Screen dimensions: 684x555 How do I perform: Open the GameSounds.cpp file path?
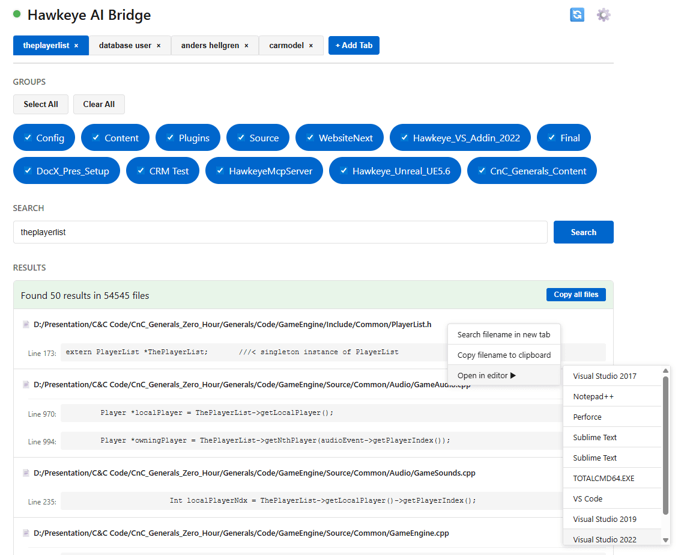click(254, 473)
